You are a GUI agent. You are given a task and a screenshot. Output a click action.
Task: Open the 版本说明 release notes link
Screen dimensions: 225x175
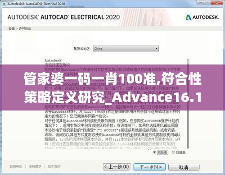(54, 166)
